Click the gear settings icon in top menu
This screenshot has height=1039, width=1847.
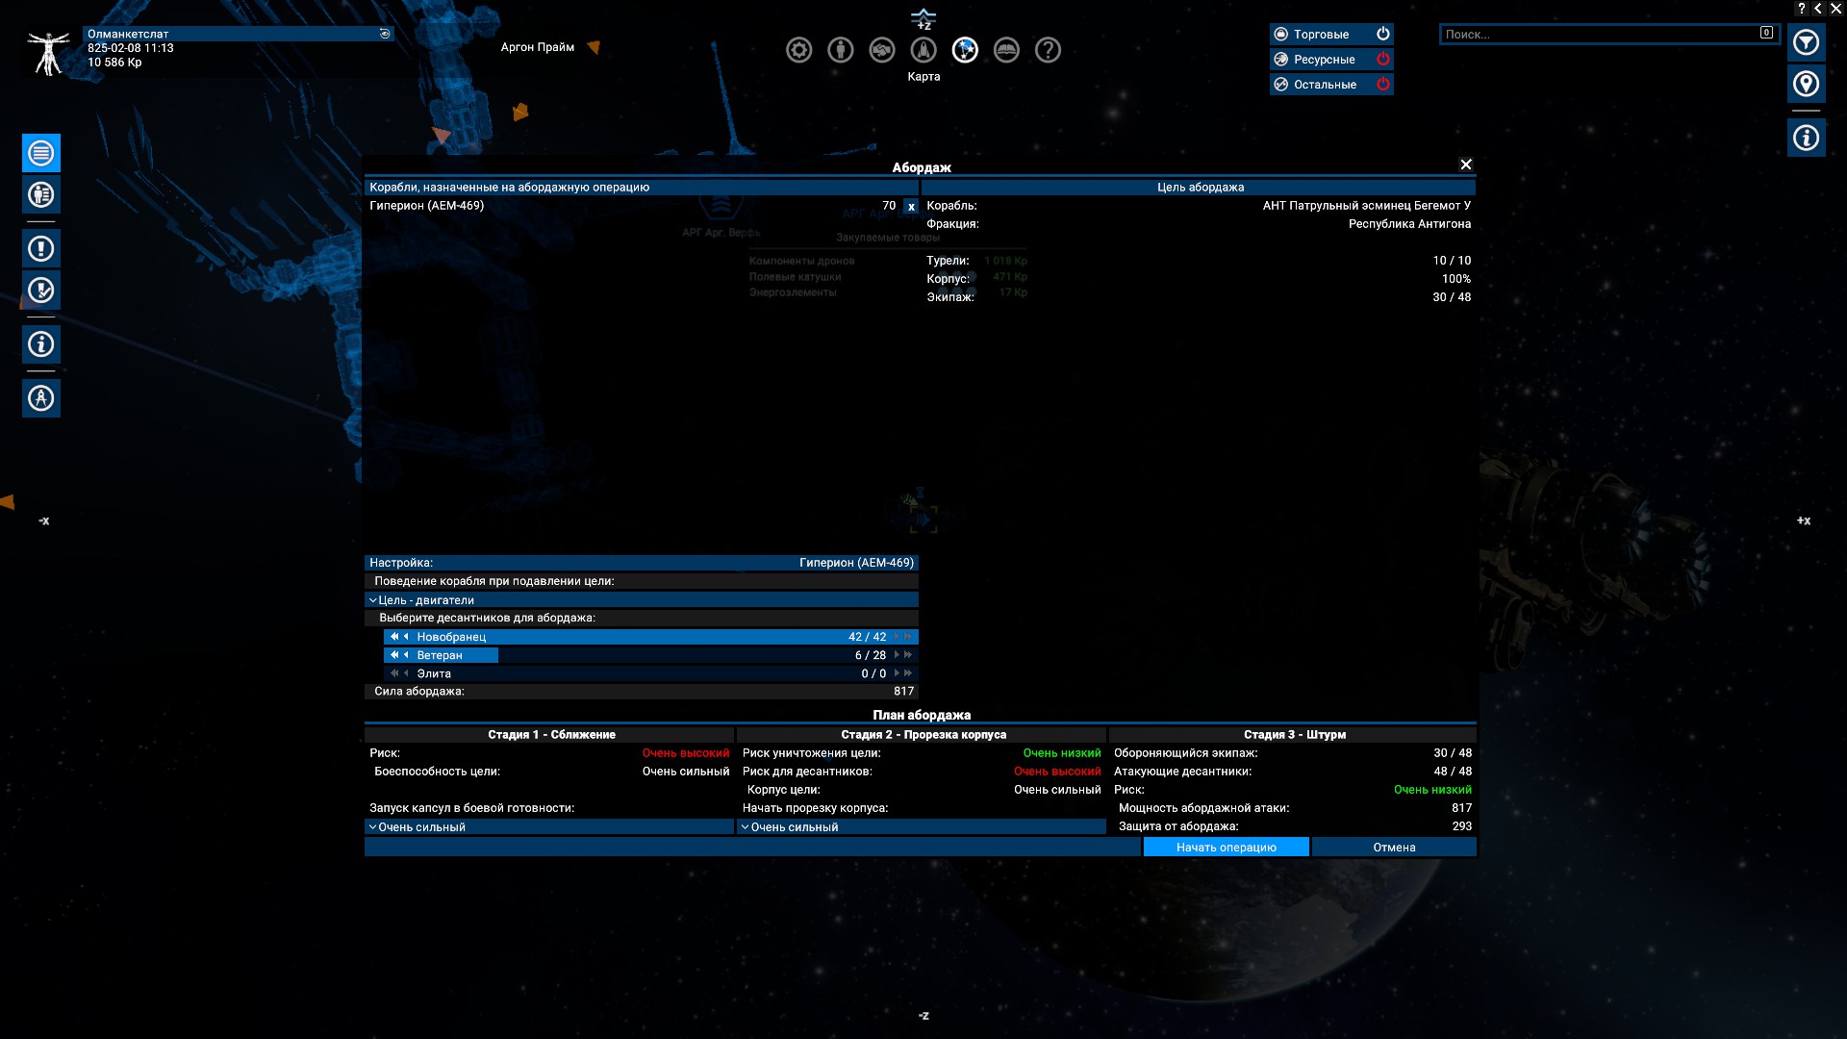click(x=798, y=50)
